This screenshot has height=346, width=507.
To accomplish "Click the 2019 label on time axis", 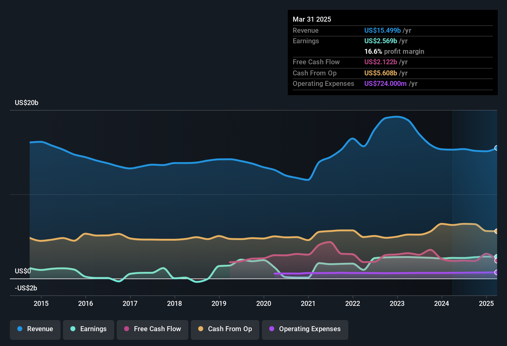I will click(x=219, y=303).
